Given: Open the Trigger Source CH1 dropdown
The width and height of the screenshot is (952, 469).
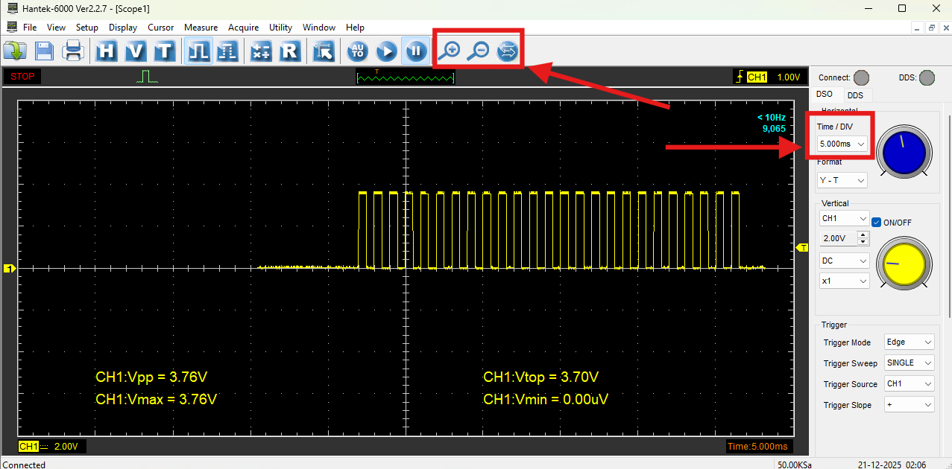Looking at the screenshot, I should point(909,384).
